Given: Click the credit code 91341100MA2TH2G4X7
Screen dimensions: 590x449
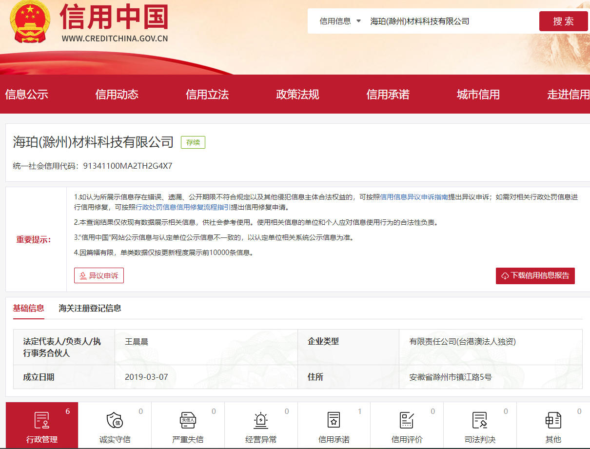Looking at the screenshot, I should (128, 166).
